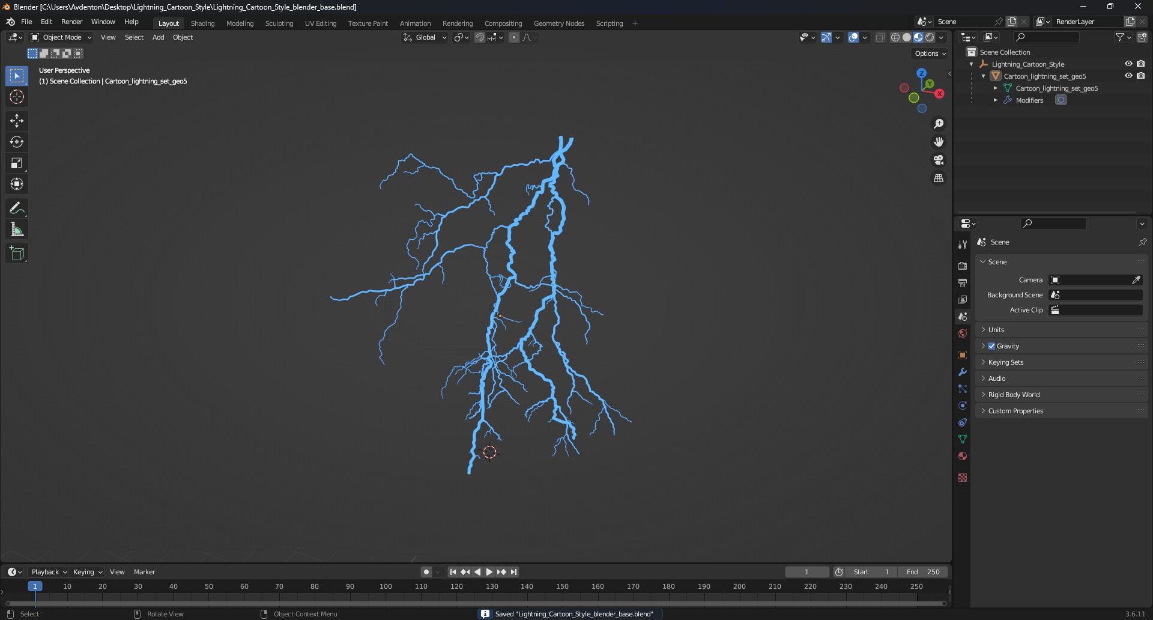This screenshot has width=1153, height=620.
Task: Switch to wireframe viewport shading
Action: pos(895,37)
